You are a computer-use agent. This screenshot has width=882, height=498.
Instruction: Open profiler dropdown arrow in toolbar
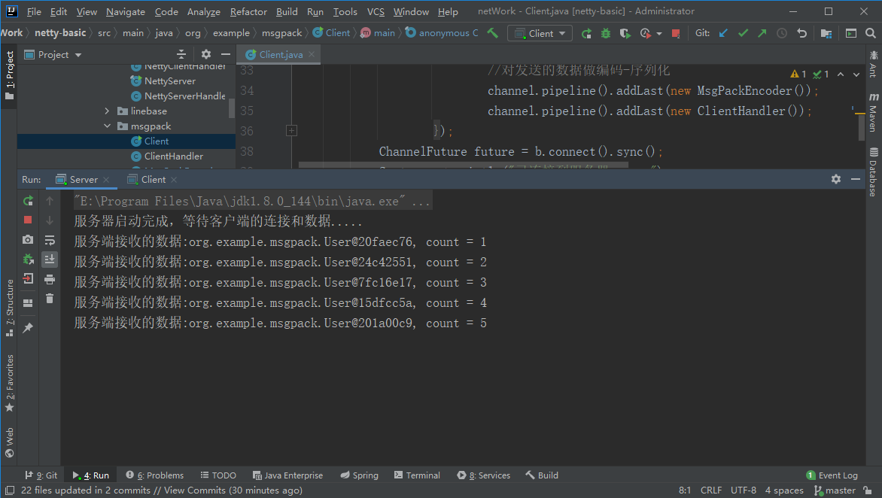659,33
